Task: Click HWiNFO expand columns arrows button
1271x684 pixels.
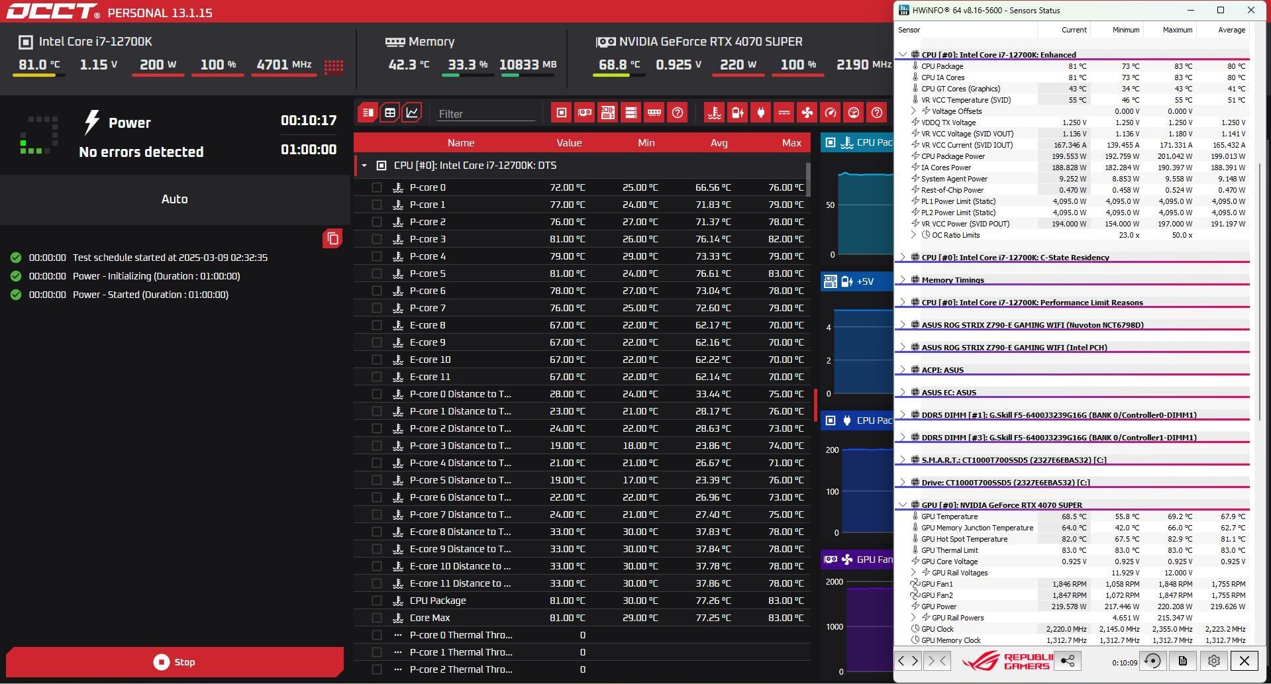Action: (x=908, y=660)
